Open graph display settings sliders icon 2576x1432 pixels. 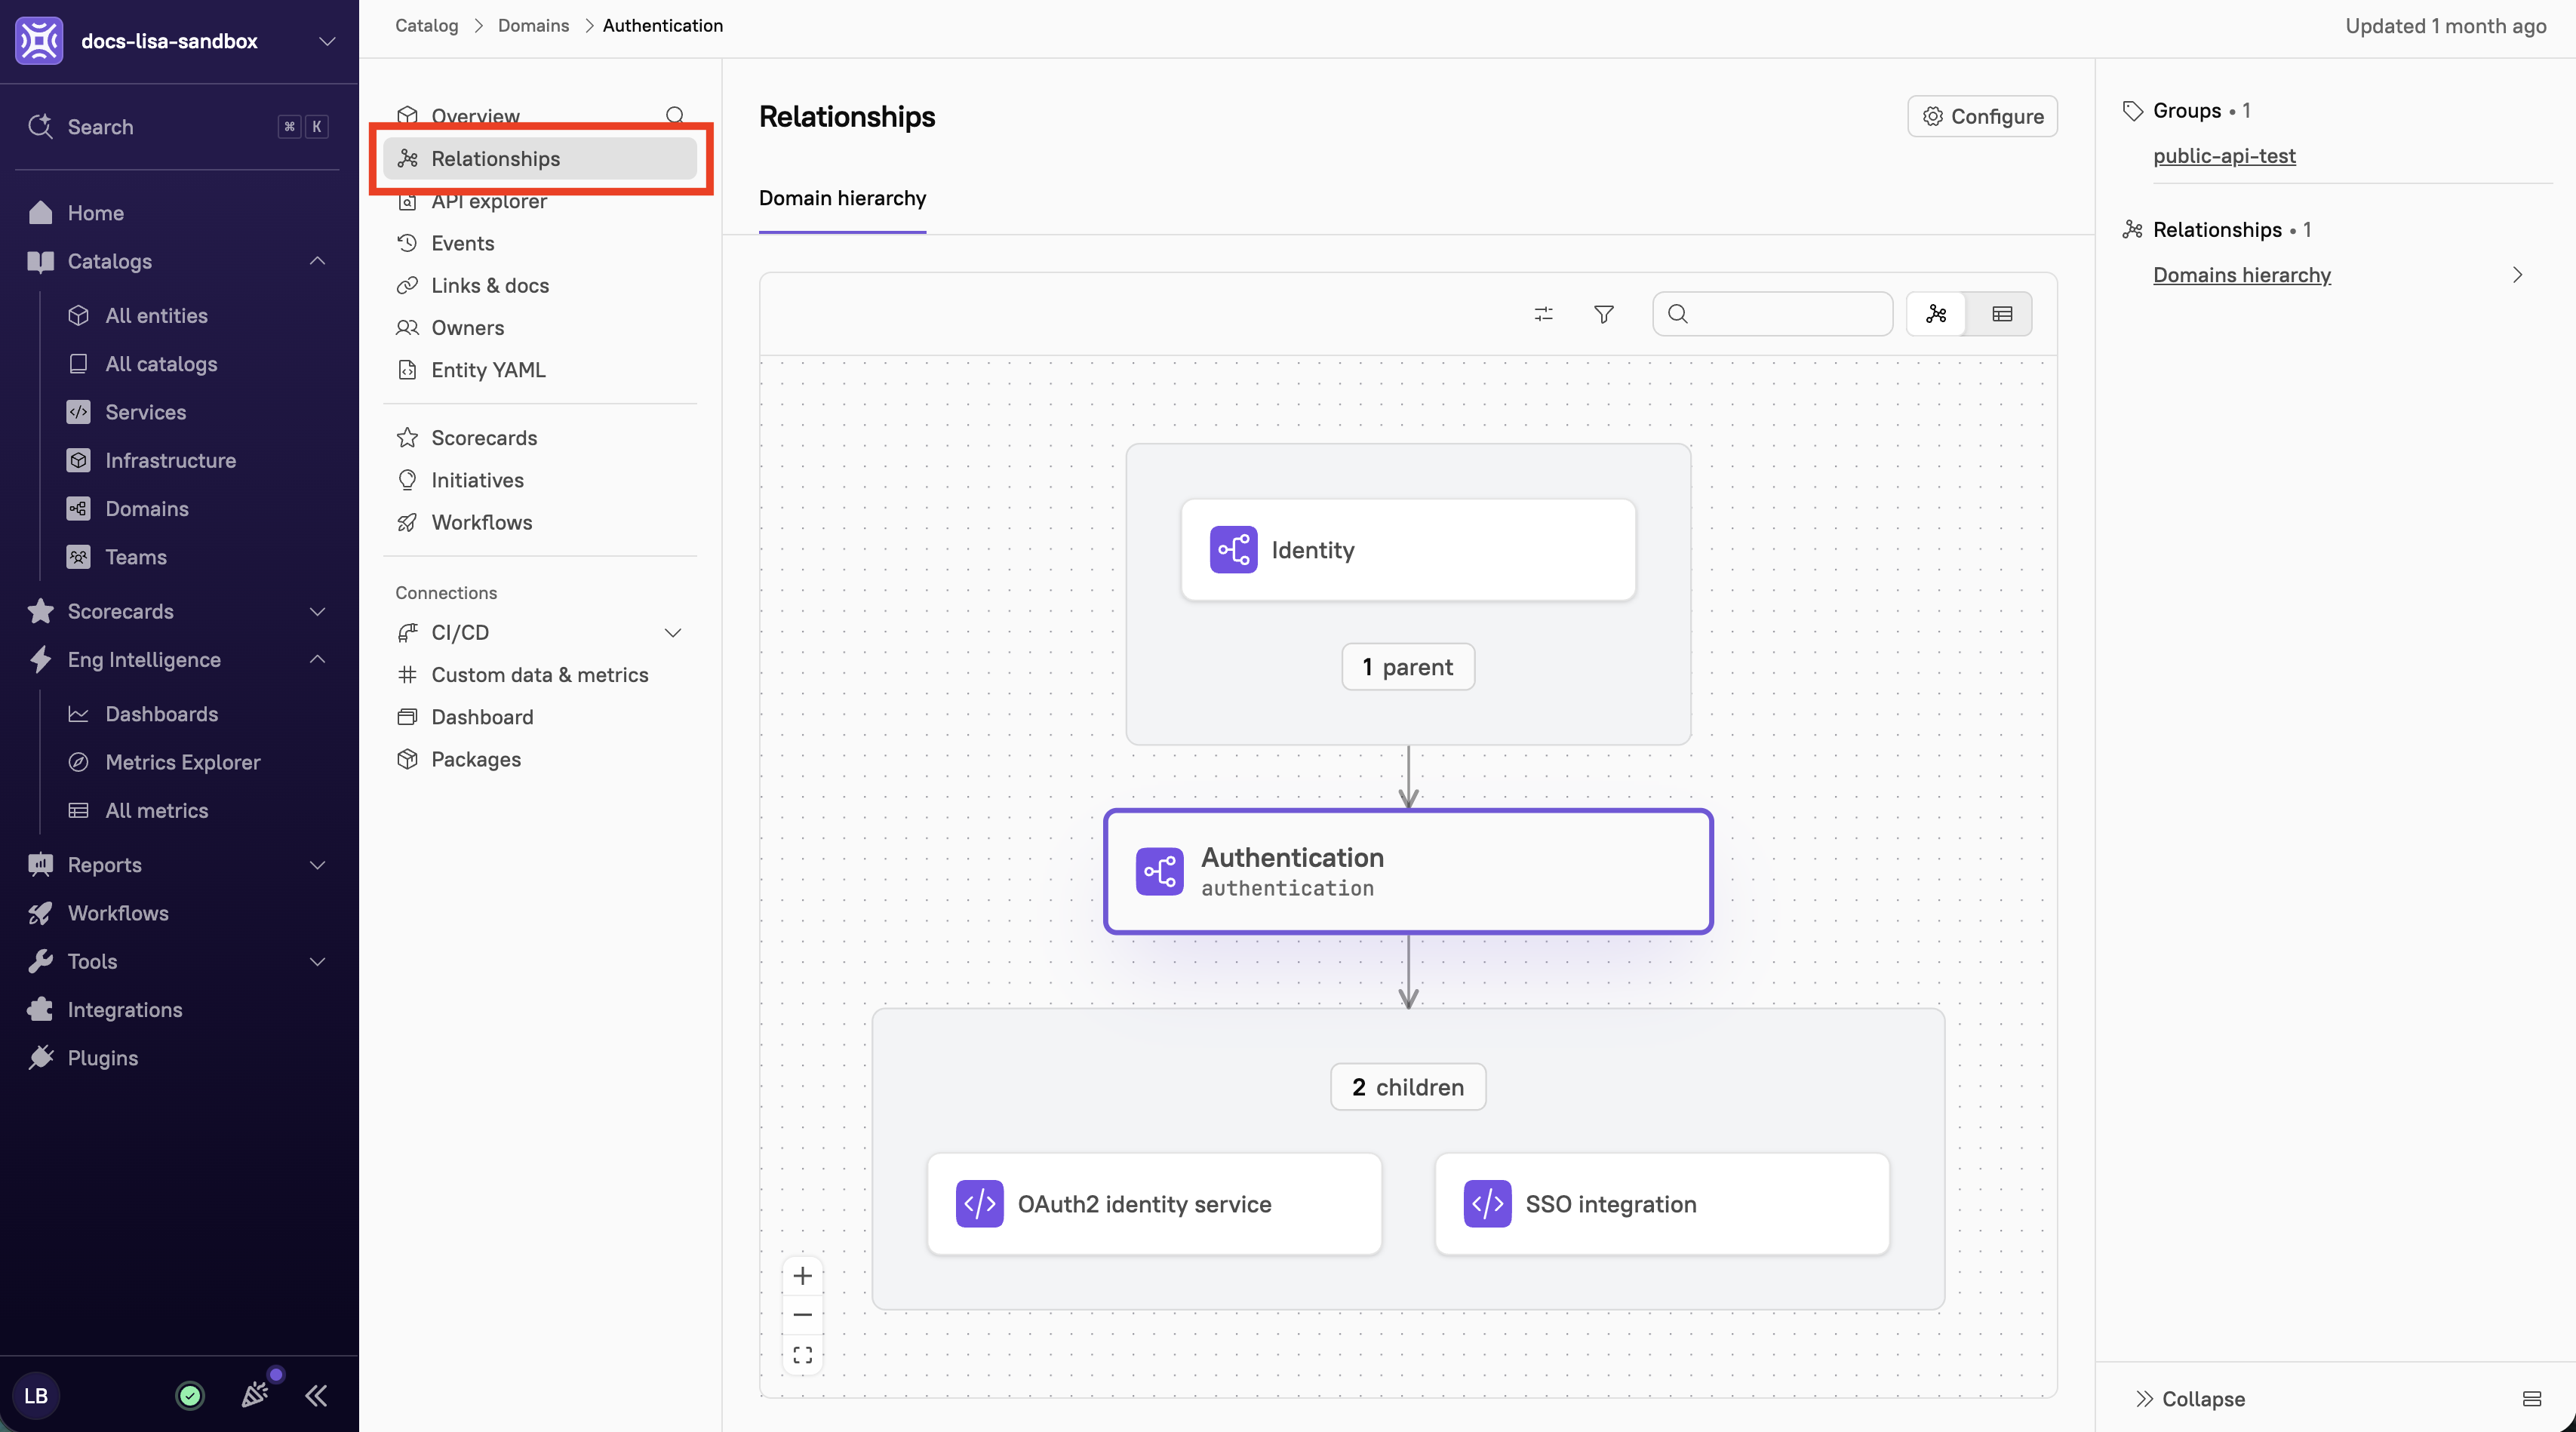click(1543, 314)
